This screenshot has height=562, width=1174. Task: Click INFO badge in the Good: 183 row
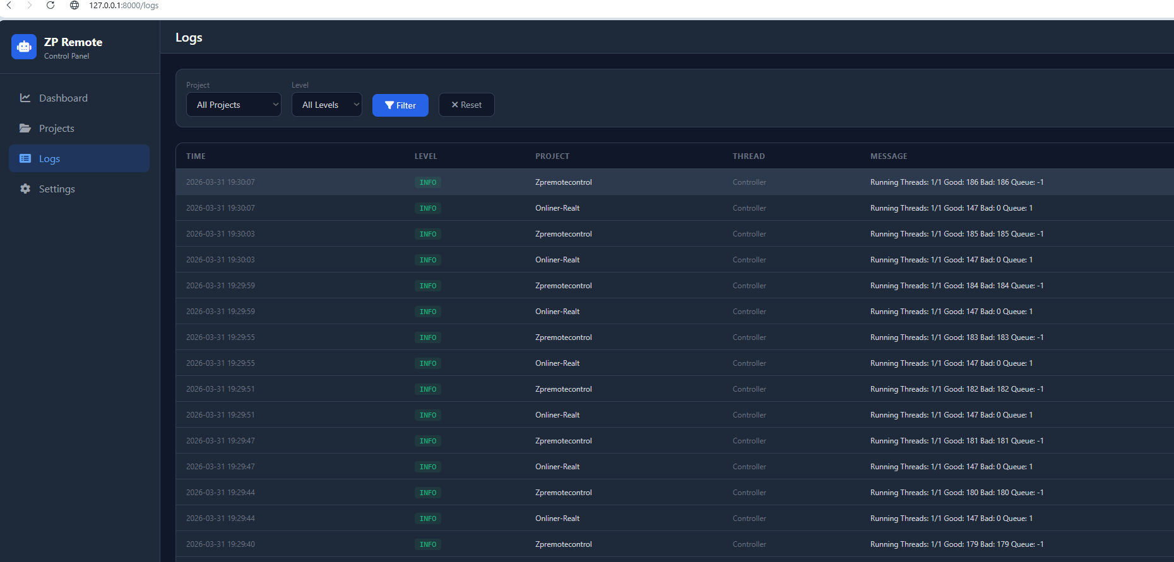(428, 337)
